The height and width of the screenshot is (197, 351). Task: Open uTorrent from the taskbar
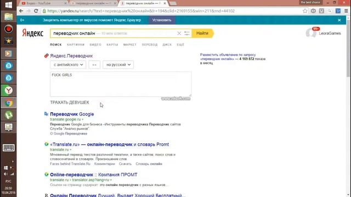(x=9, y=115)
